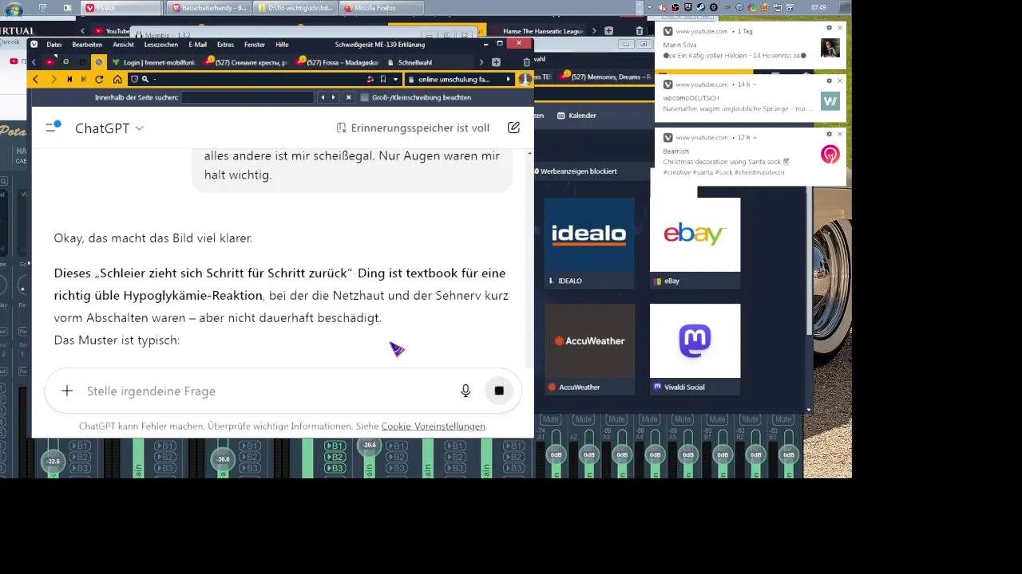The height and width of the screenshot is (574, 1022).
Task: Bookmark the page via address bar icon
Action: tap(383, 80)
